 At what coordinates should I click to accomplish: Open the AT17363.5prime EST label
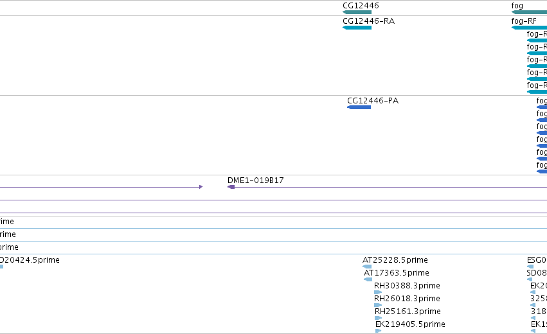[x=397, y=273]
